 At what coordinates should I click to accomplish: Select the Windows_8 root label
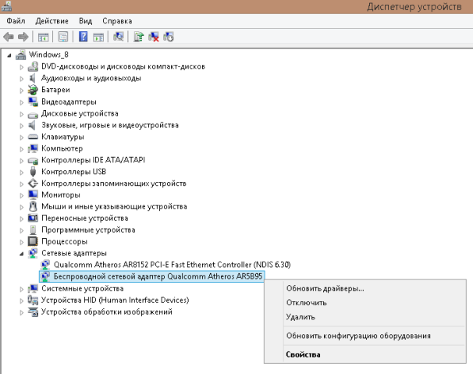(48, 55)
